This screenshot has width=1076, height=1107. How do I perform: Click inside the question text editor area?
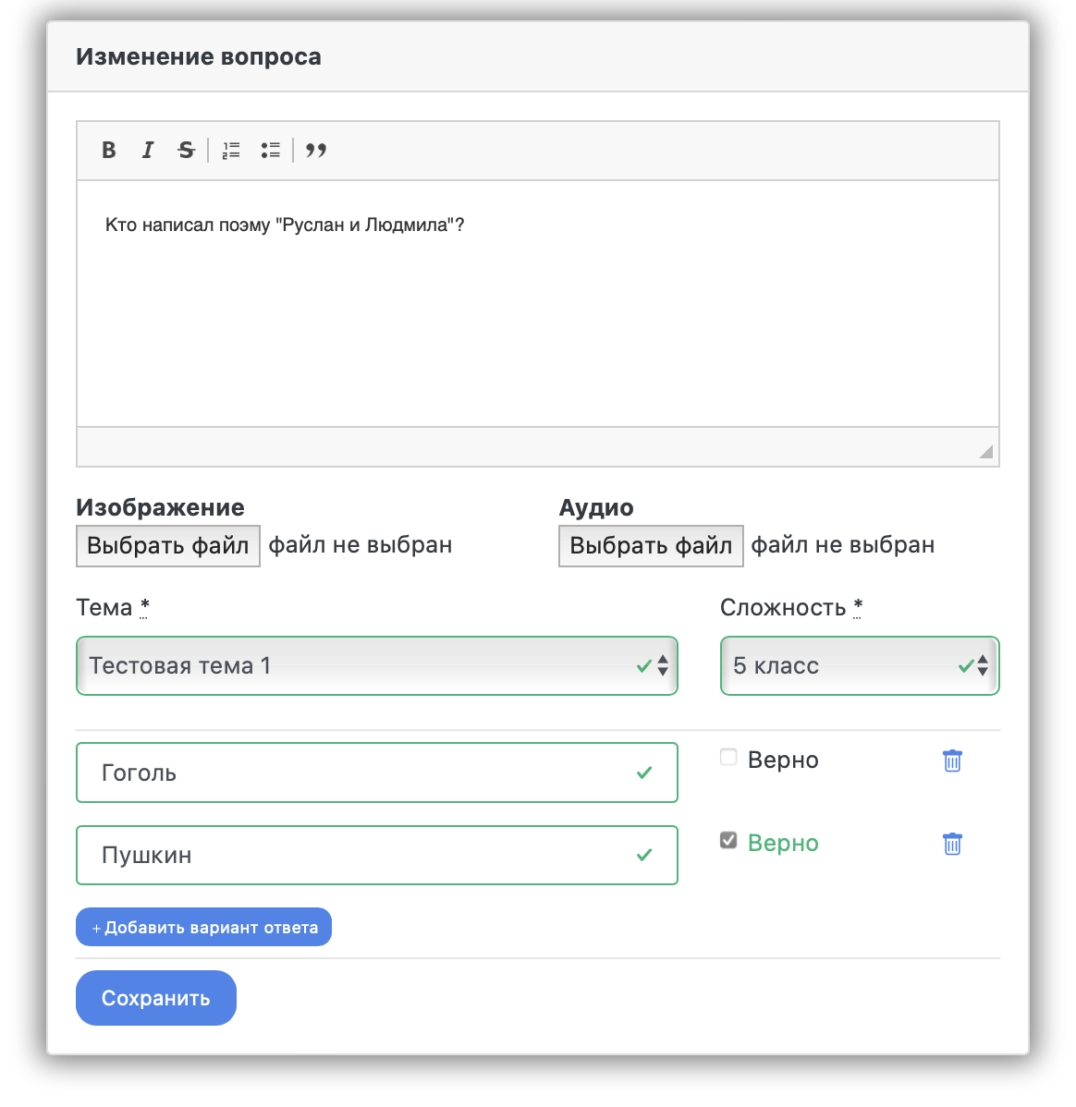click(536, 305)
